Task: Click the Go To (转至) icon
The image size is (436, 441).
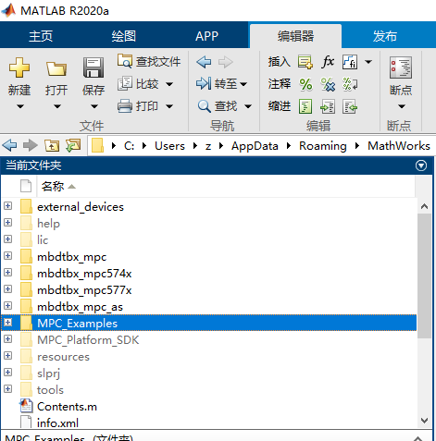Action: pos(204,83)
